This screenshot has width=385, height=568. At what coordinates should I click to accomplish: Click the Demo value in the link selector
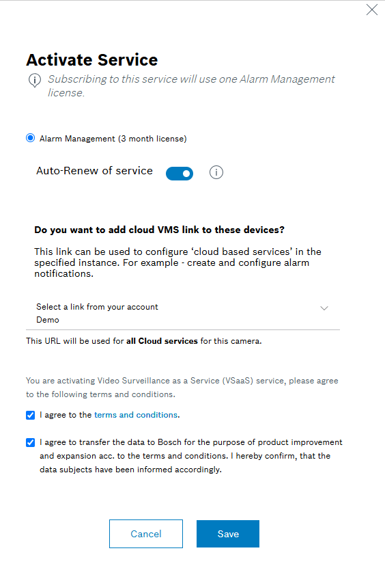point(47,320)
